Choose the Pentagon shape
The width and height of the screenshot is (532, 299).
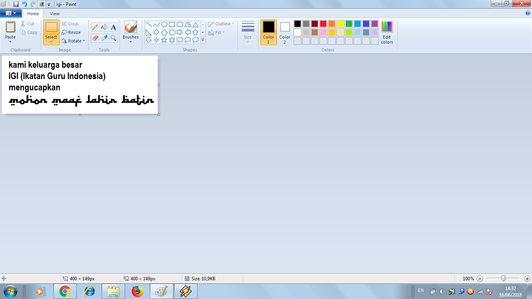pyautogui.click(x=164, y=32)
